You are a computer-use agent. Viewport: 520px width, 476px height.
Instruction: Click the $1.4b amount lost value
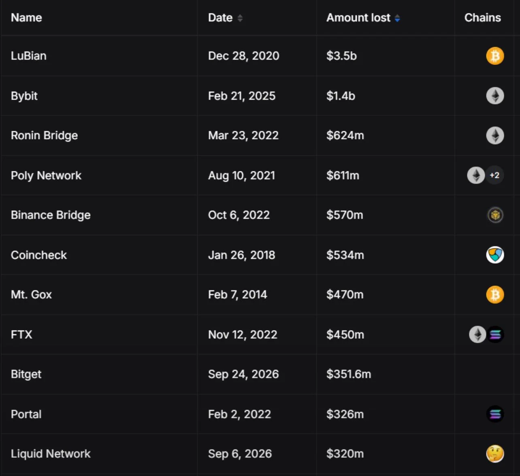pos(341,96)
